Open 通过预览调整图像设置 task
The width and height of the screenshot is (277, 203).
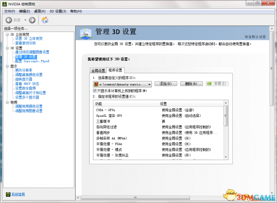[32, 52]
